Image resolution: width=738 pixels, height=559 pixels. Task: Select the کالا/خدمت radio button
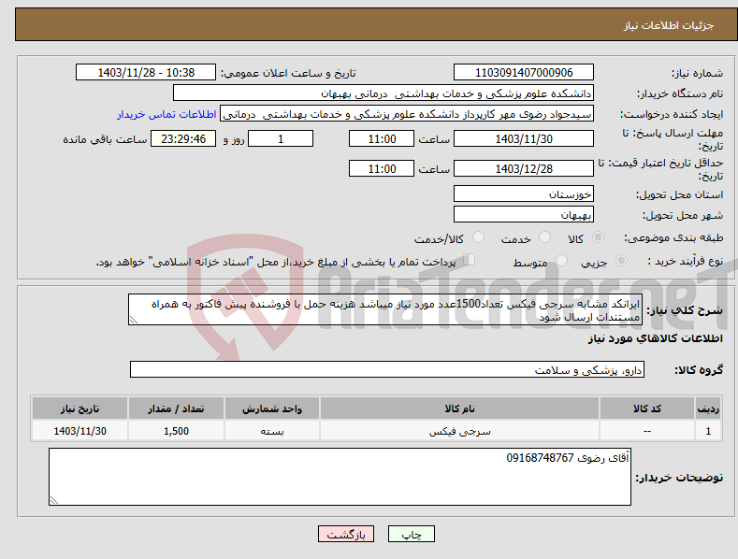point(478,237)
